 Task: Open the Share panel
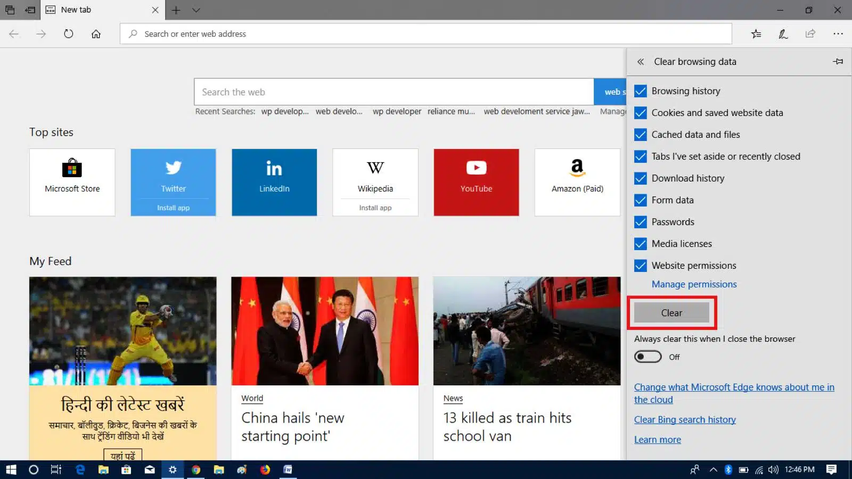(810, 34)
